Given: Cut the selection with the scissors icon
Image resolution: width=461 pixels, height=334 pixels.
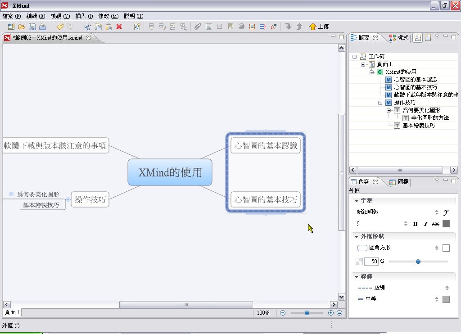Looking at the screenshot, I should (88, 27).
